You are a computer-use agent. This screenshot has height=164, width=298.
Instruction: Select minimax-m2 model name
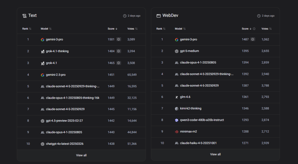coord(188,131)
